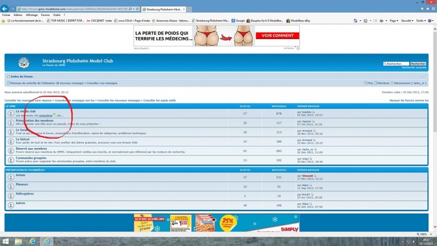Open browser settings gear icon

tap(433, 9)
